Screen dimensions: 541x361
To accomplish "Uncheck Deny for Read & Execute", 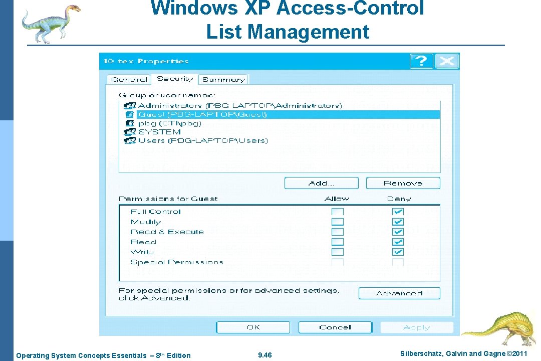I will click(398, 232).
